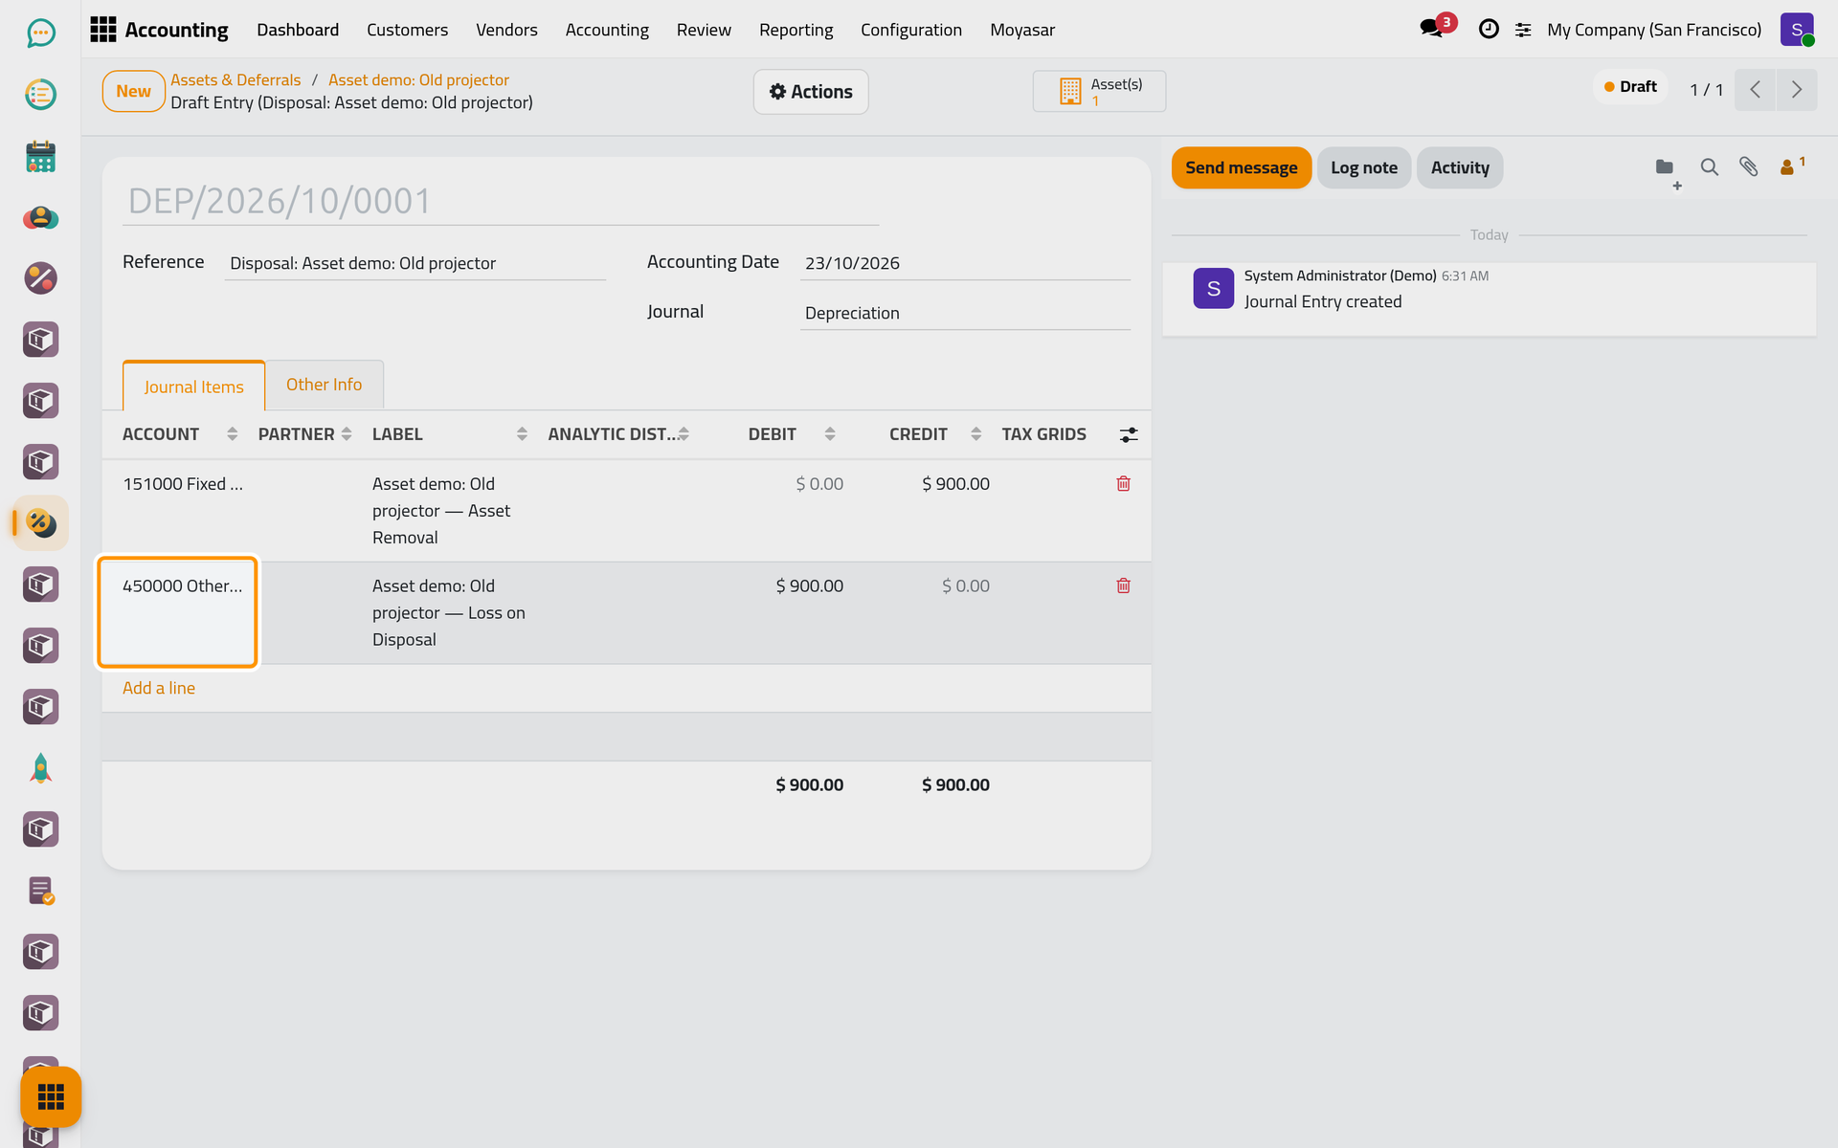Image resolution: width=1838 pixels, height=1148 pixels.
Task: Sort by Label column
Action: coord(450,434)
